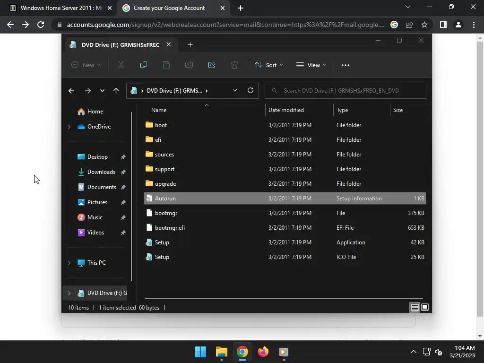
Task: Add a new File Explorer tab
Action: (190, 45)
